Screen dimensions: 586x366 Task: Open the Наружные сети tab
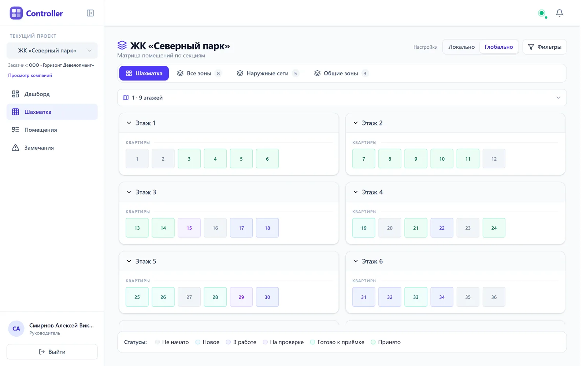268,73
